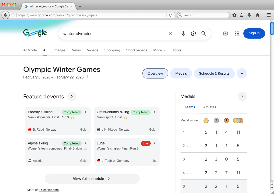
Task: Click the medal icon on Freestyle skiing card
Action: pyautogui.click(x=73, y=117)
